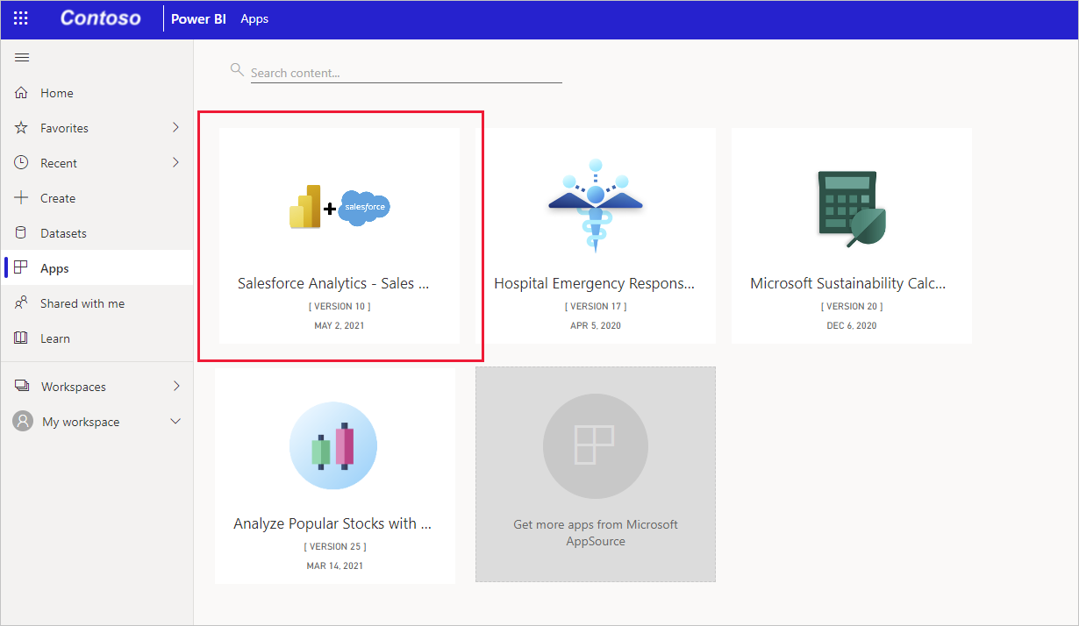
Task: Click the AppSource gray tiles icon
Action: point(596,445)
